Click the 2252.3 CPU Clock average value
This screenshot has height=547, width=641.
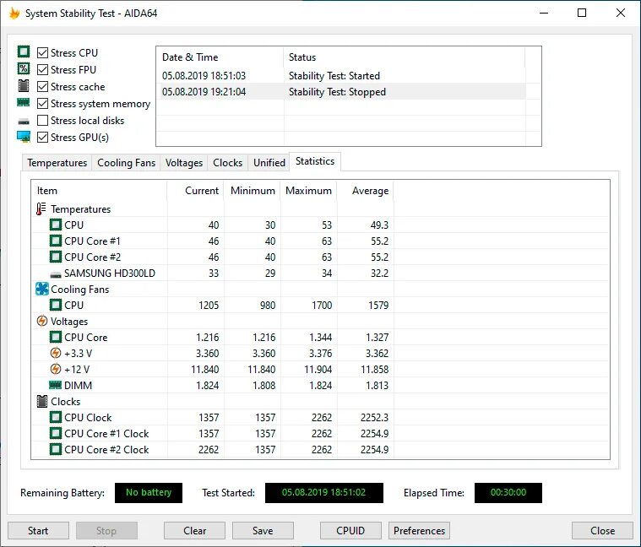[x=374, y=418]
